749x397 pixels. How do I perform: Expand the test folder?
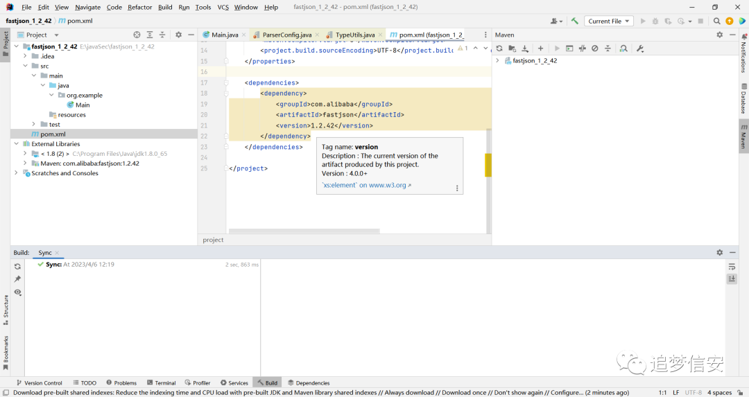click(x=33, y=124)
